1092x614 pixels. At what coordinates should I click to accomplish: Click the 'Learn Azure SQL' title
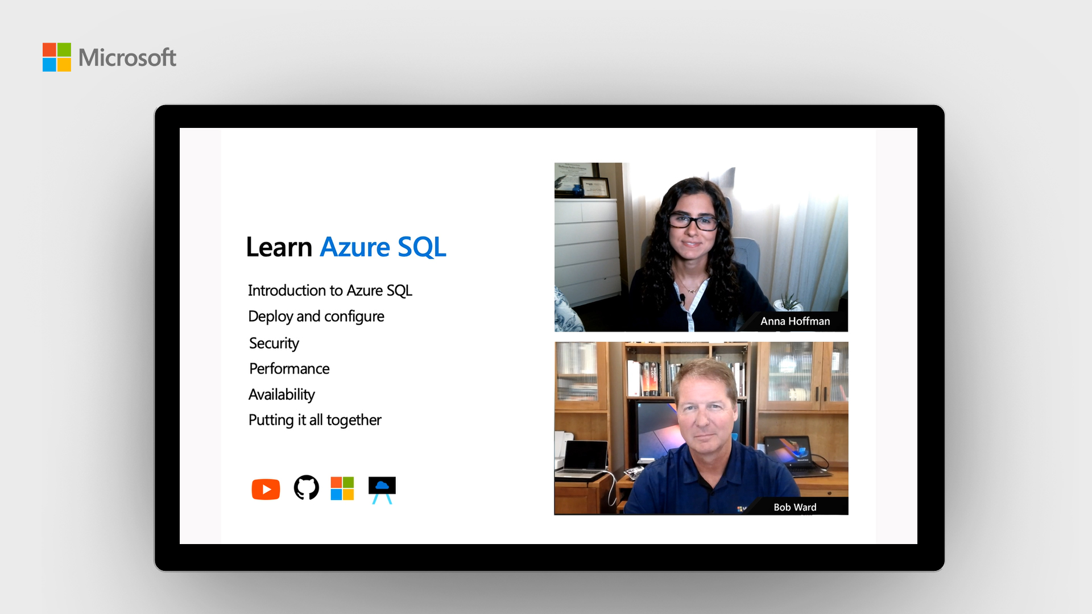click(x=346, y=247)
